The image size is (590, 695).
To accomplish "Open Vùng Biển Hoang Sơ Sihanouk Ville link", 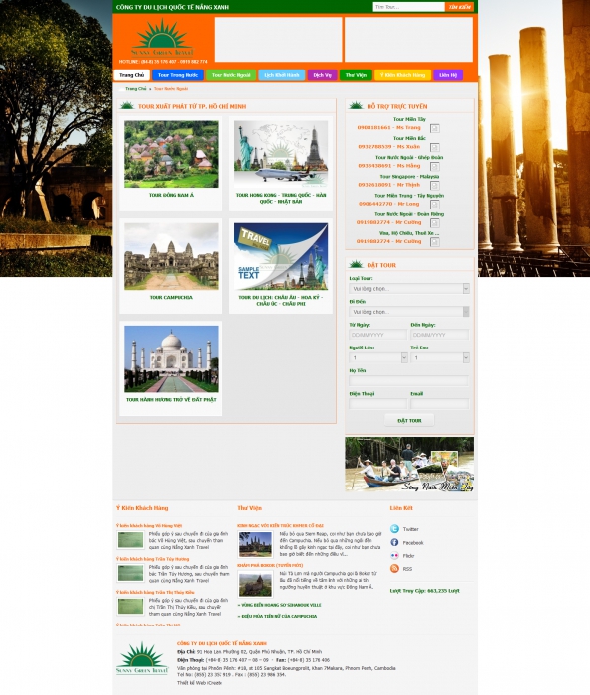I will pos(280,605).
